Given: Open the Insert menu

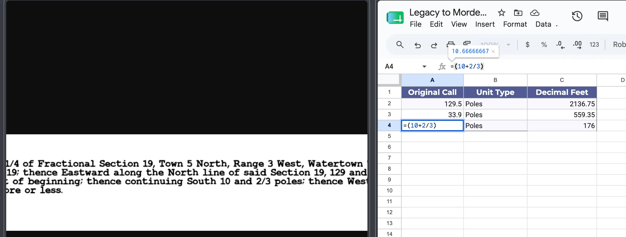Looking at the screenshot, I should click(485, 24).
